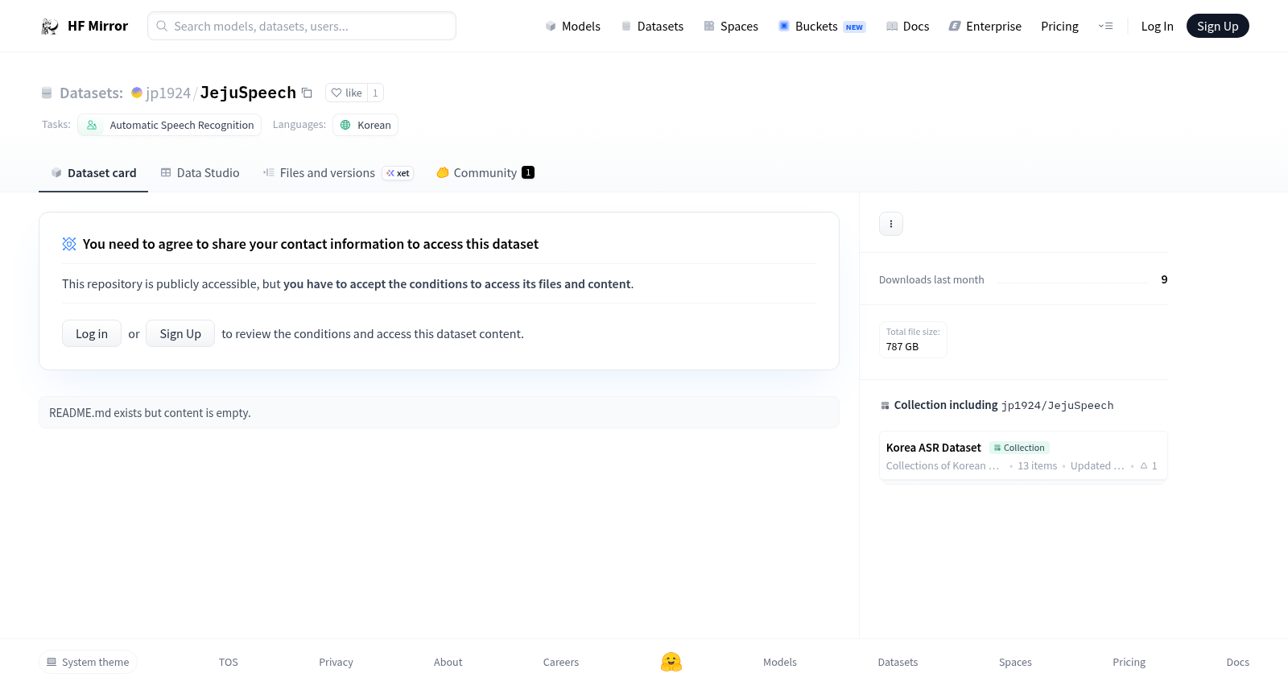This screenshot has height=690, width=1288.
Task: Switch to the Data Studio tab
Action: point(200,173)
